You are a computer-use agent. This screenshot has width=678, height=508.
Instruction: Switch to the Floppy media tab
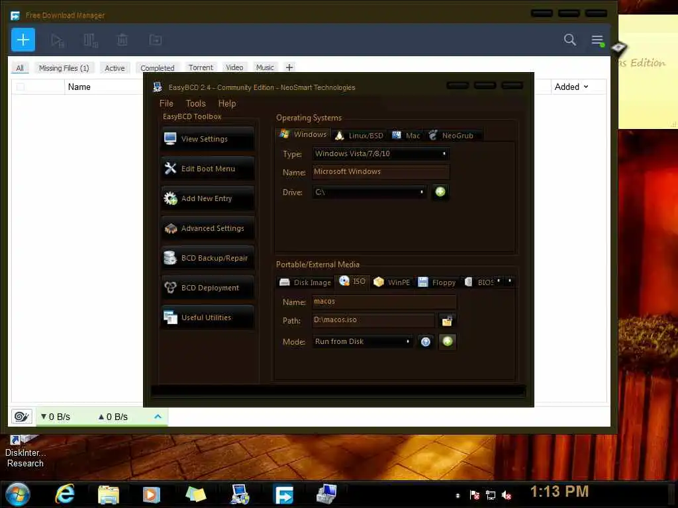coord(437,282)
